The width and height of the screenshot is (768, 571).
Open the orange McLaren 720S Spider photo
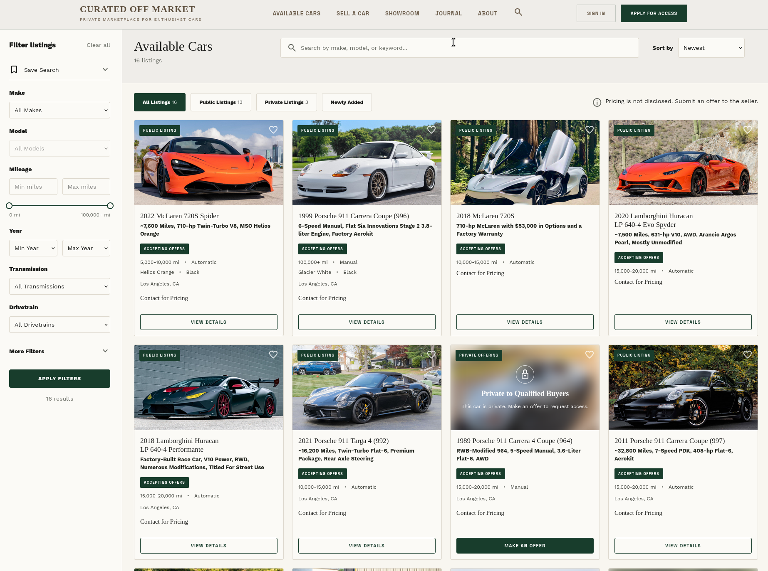click(x=209, y=163)
